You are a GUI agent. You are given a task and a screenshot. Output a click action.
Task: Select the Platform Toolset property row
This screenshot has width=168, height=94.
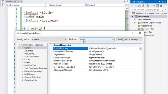pos(97,64)
